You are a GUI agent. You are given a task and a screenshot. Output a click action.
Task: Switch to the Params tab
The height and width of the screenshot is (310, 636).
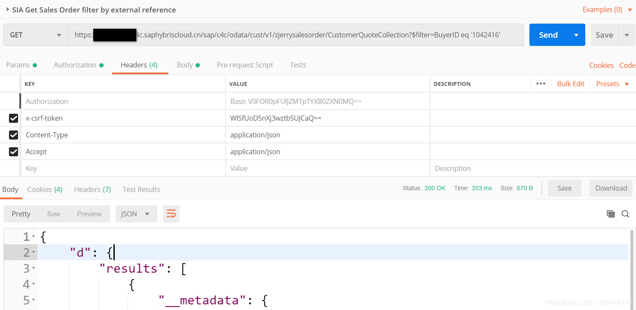point(21,65)
